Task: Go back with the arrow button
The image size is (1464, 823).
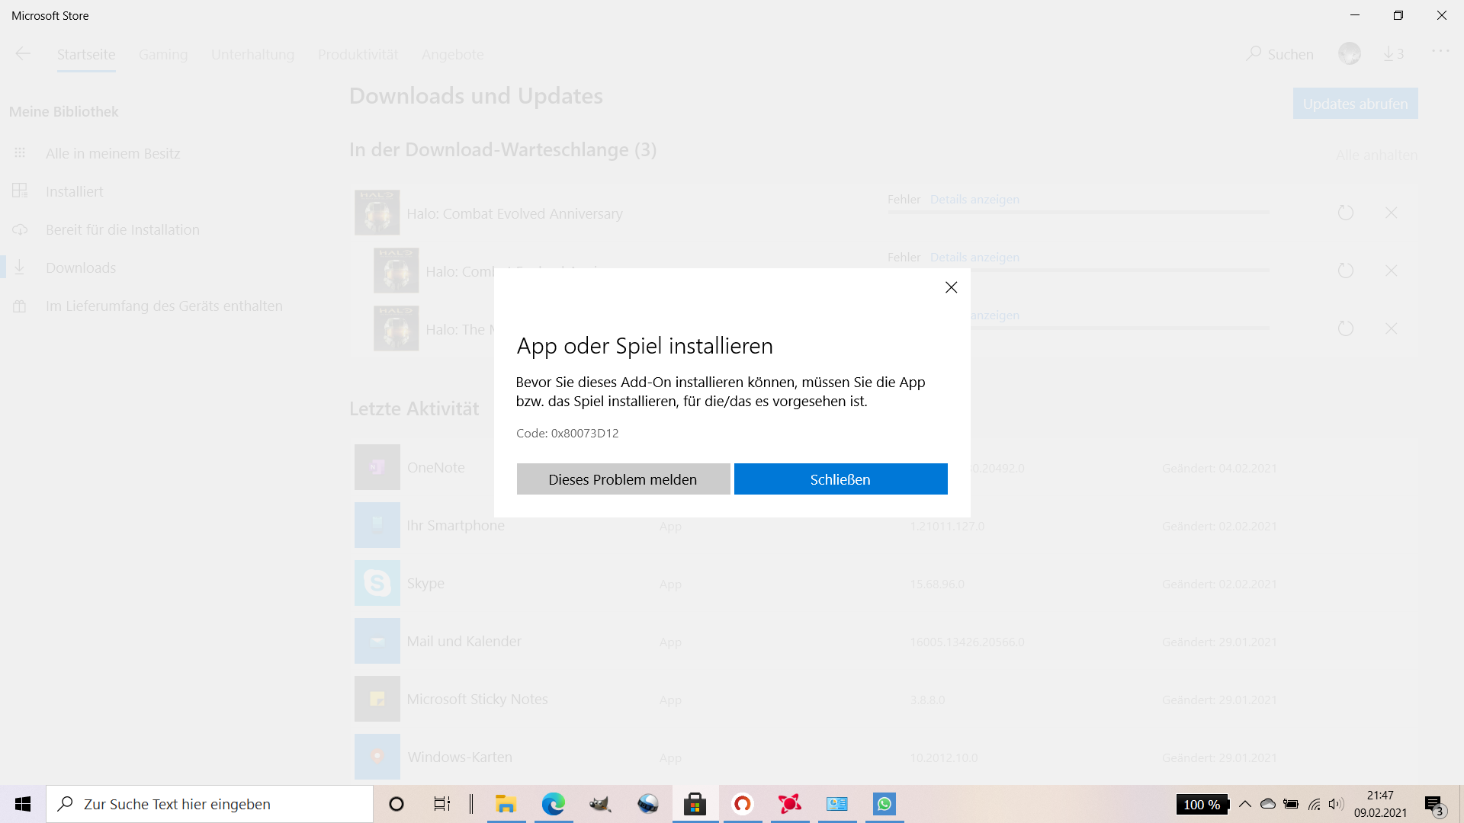Action: click(x=23, y=53)
